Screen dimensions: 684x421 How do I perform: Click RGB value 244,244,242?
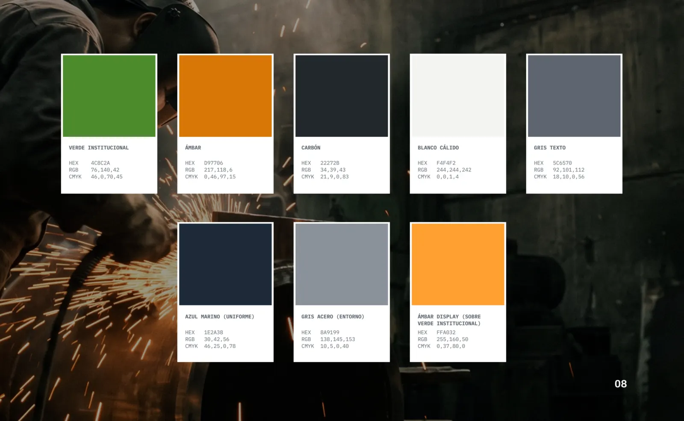tap(454, 170)
